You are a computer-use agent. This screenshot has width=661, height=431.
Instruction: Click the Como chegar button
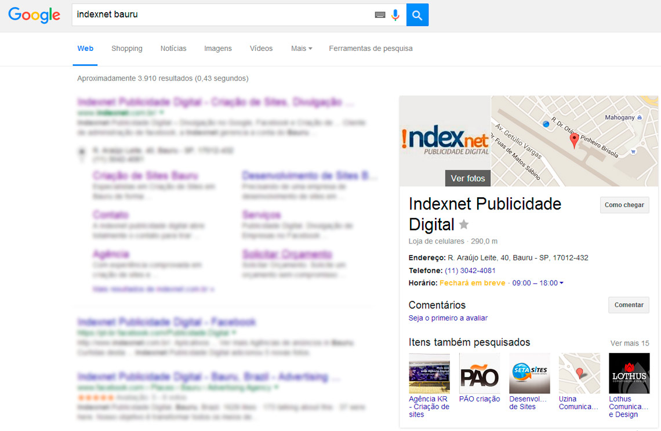pyautogui.click(x=624, y=205)
